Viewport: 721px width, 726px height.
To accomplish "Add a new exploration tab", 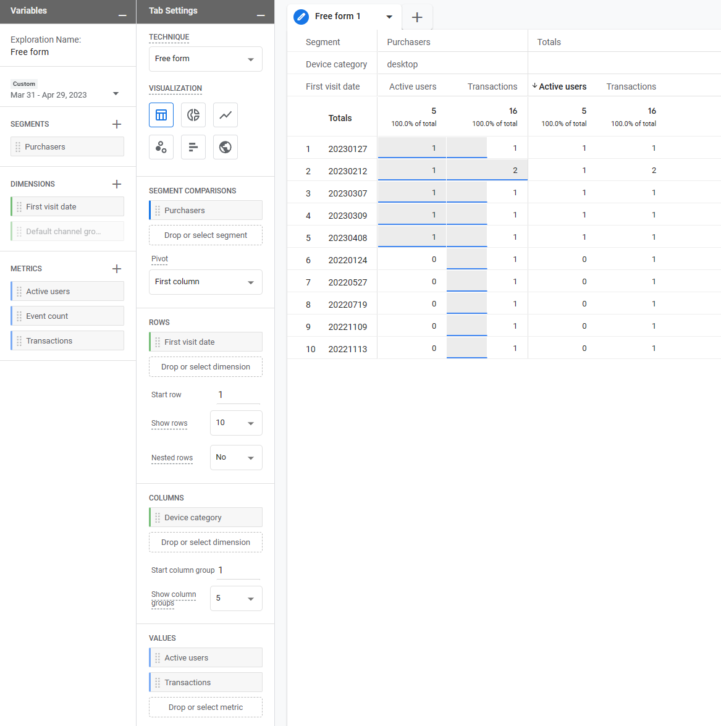I will tap(417, 17).
